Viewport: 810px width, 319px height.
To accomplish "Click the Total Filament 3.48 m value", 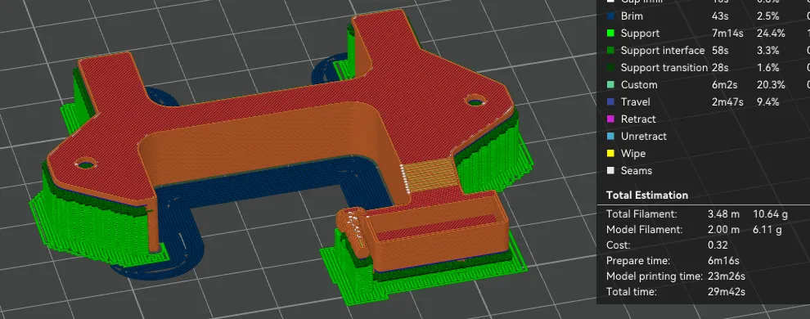I will pos(718,213).
